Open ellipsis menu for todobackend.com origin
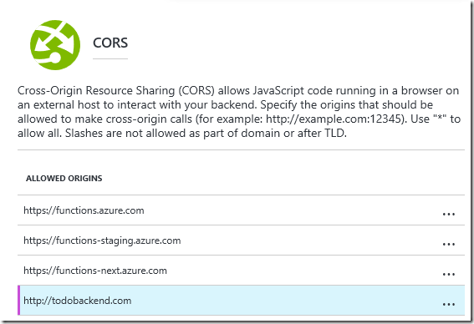474x324 pixels. pos(449,304)
